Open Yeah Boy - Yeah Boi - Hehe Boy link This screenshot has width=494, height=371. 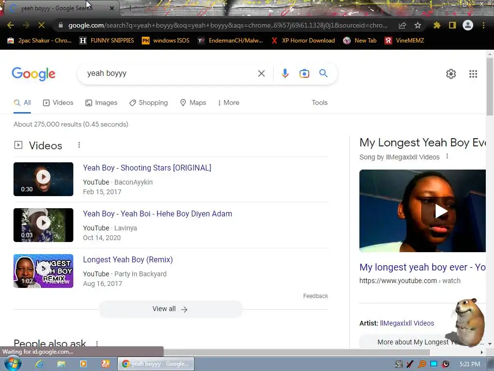click(158, 214)
